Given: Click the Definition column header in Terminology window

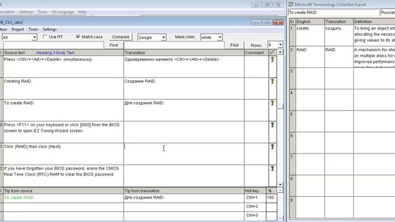Looking at the screenshot, I should 374,22.
